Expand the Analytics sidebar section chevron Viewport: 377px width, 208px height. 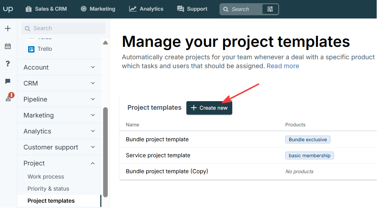93,131
